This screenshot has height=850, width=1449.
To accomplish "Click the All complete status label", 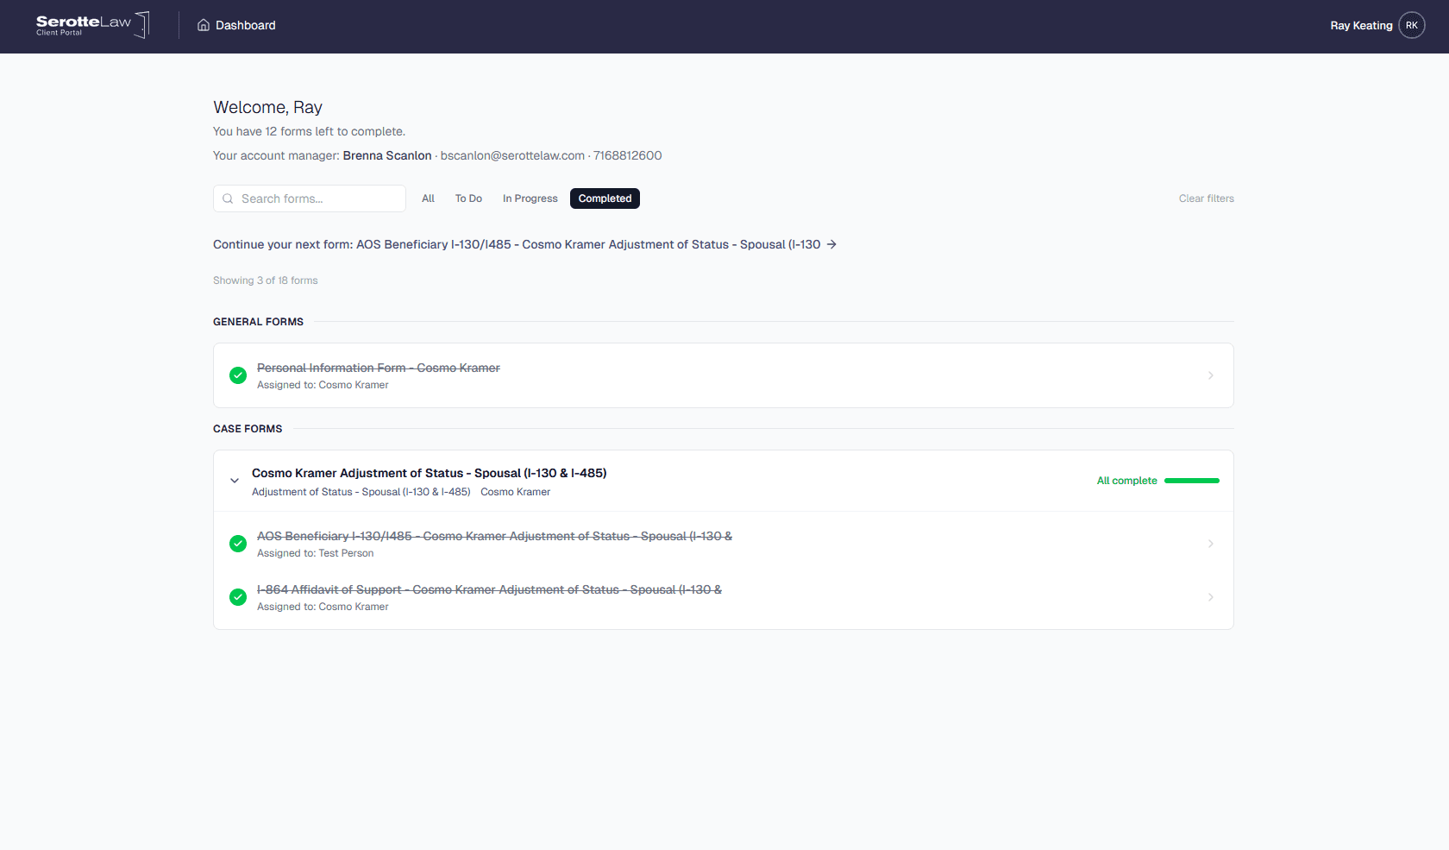I will click(1126, 481).
